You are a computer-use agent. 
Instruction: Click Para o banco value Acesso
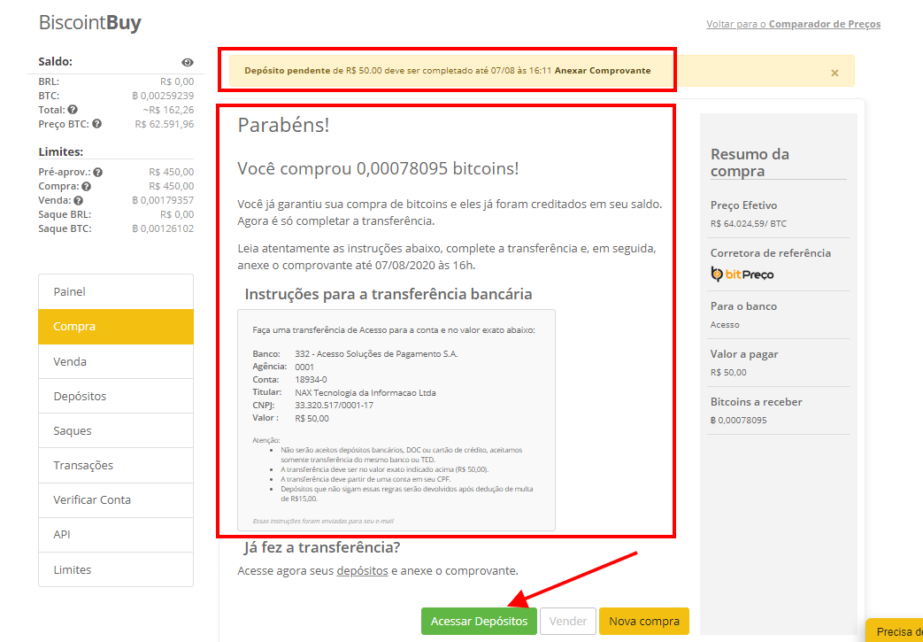tap(725, 324)
